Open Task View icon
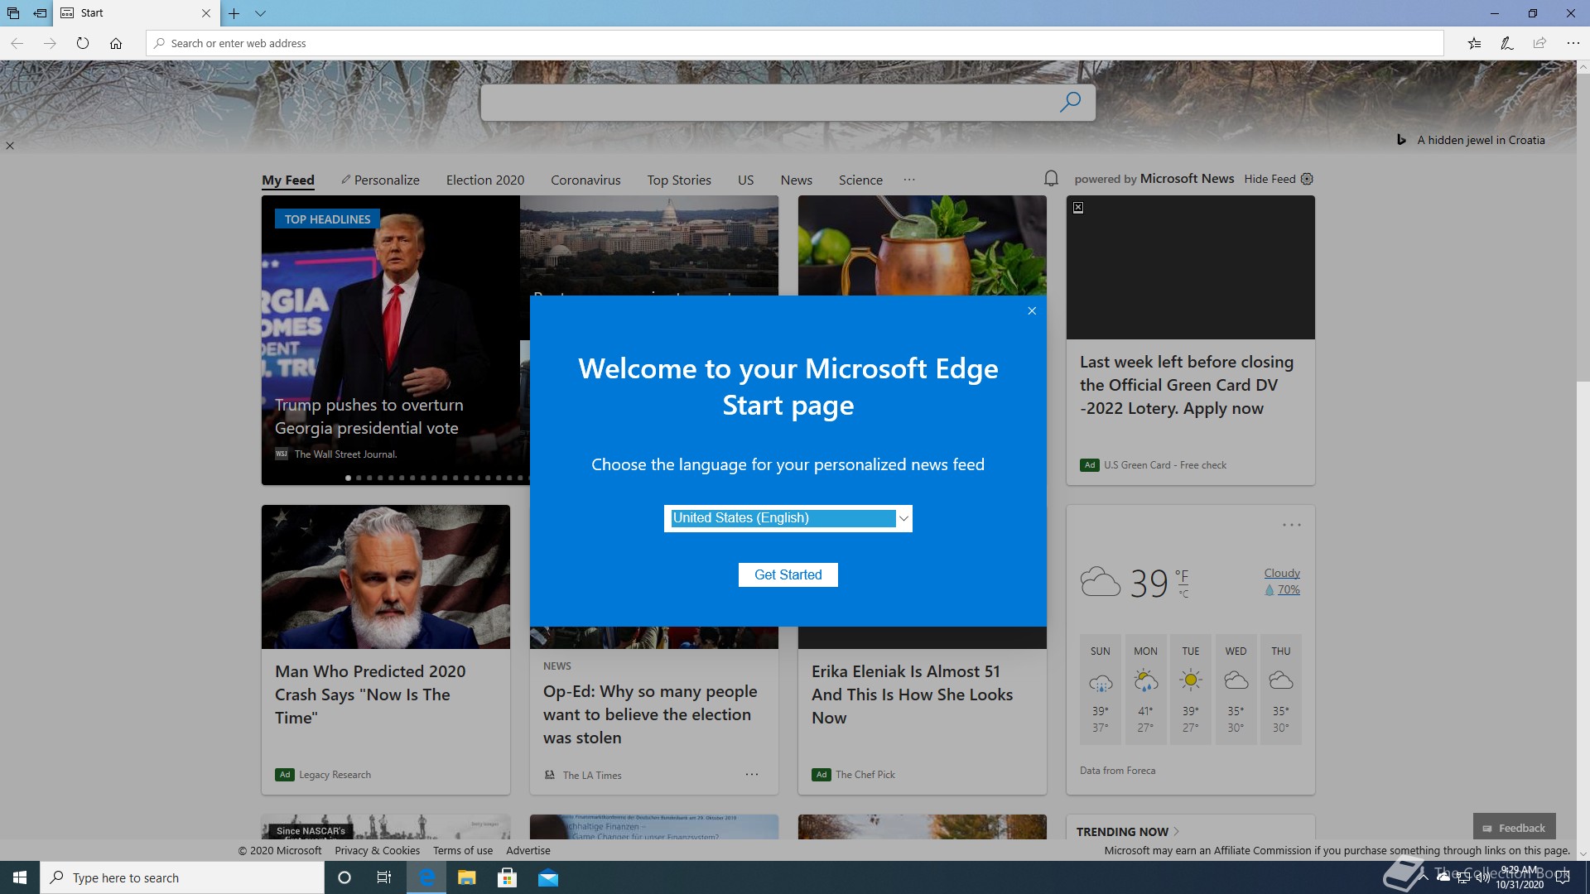 (x=384, y=877)
